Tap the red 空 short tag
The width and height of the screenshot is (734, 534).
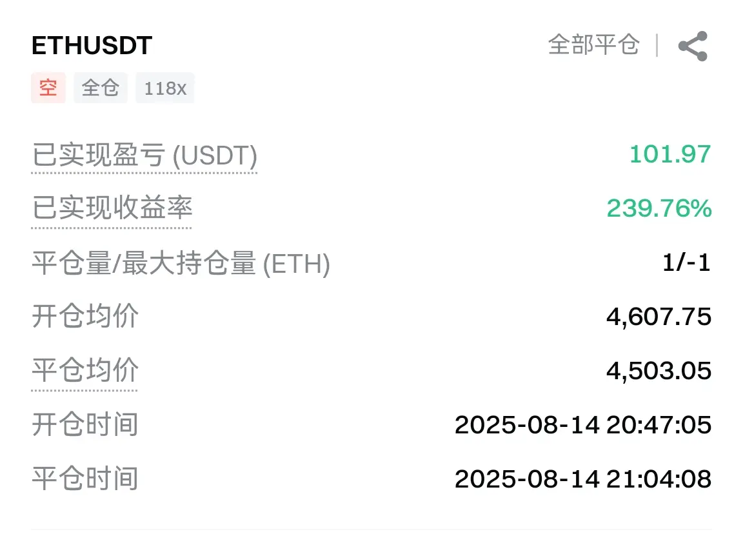tap(48, 88)
